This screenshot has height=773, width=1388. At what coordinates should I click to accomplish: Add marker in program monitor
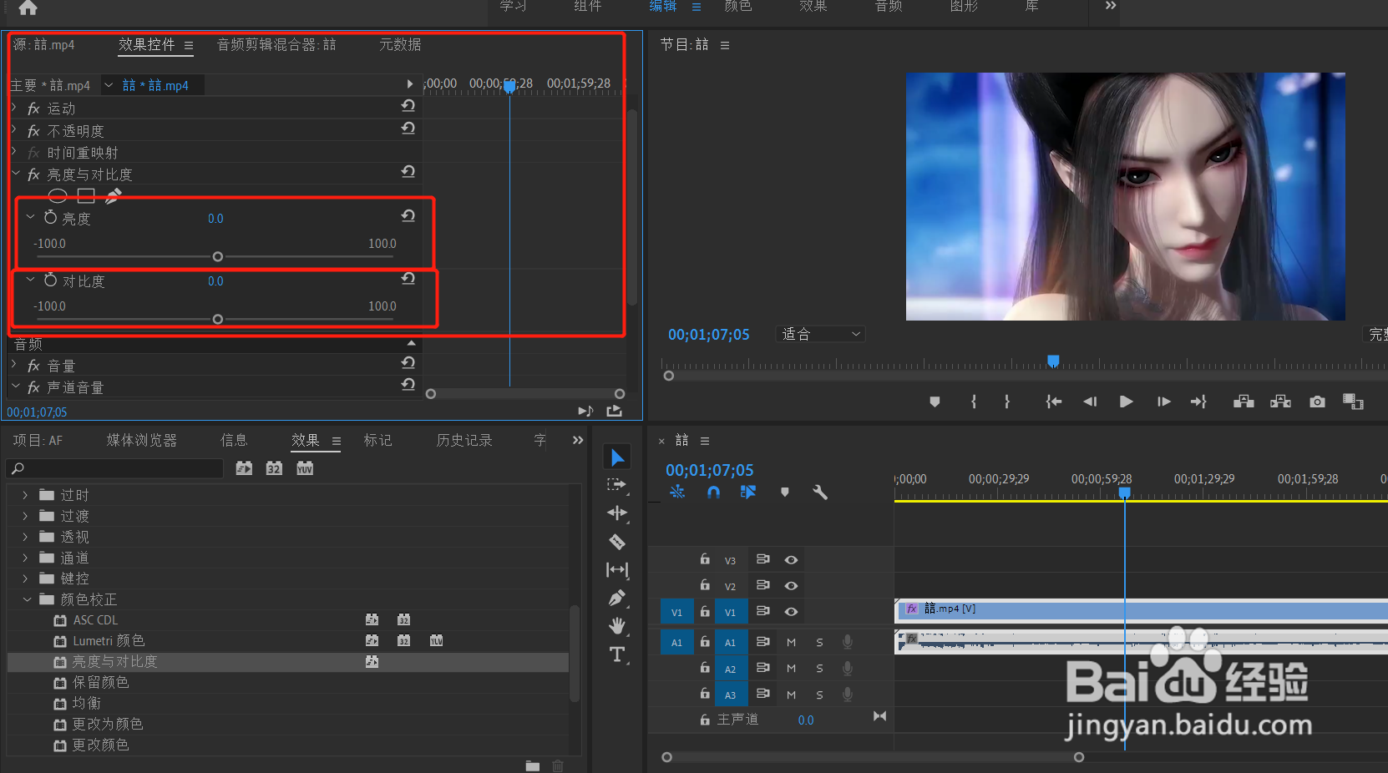[x=935, y=402]
